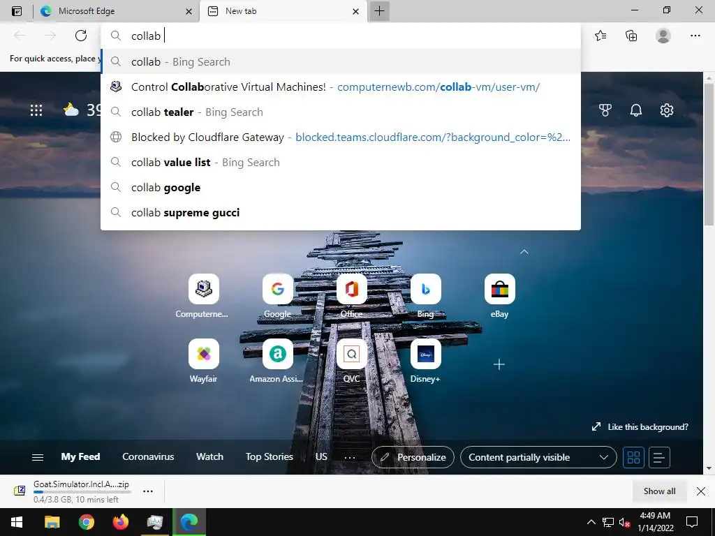
Task: Select 'collab - Bing Search' suggestion
Action: pyautogui.click(x=341, y=61)
